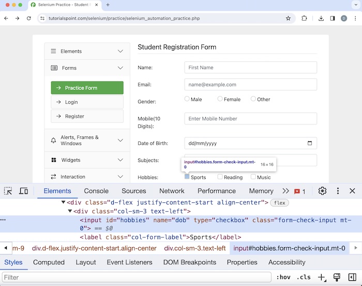Select the Male gender radio button
This screenshot has height=286, width=362.
click(187, 99)
